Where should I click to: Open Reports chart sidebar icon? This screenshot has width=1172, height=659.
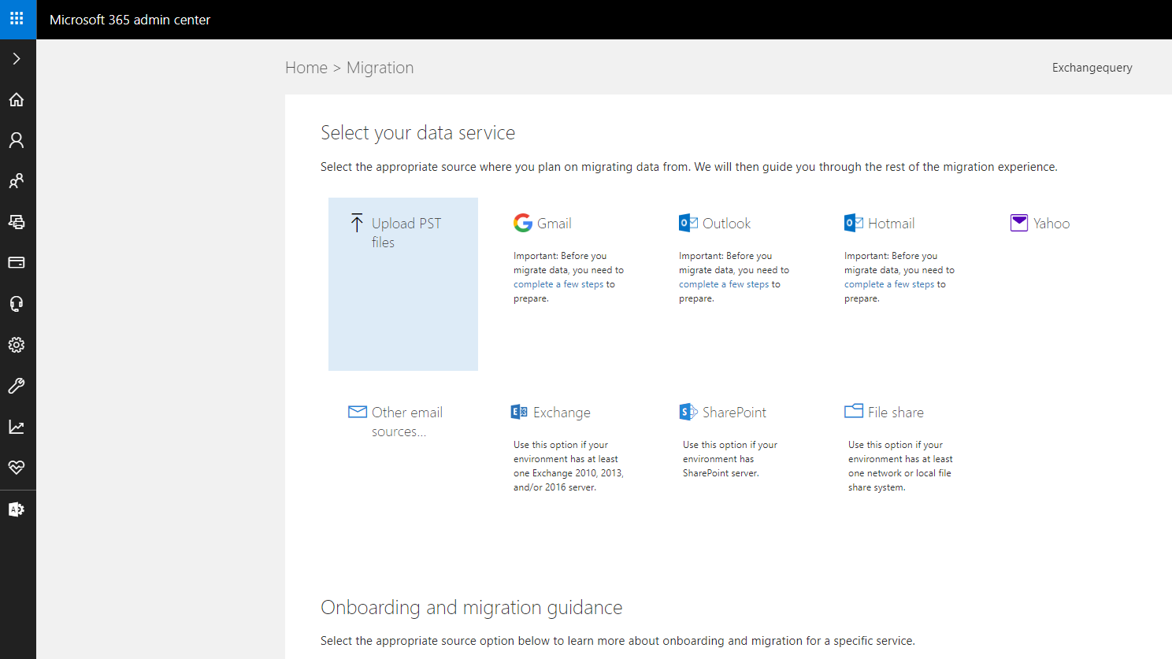[17, 427]
